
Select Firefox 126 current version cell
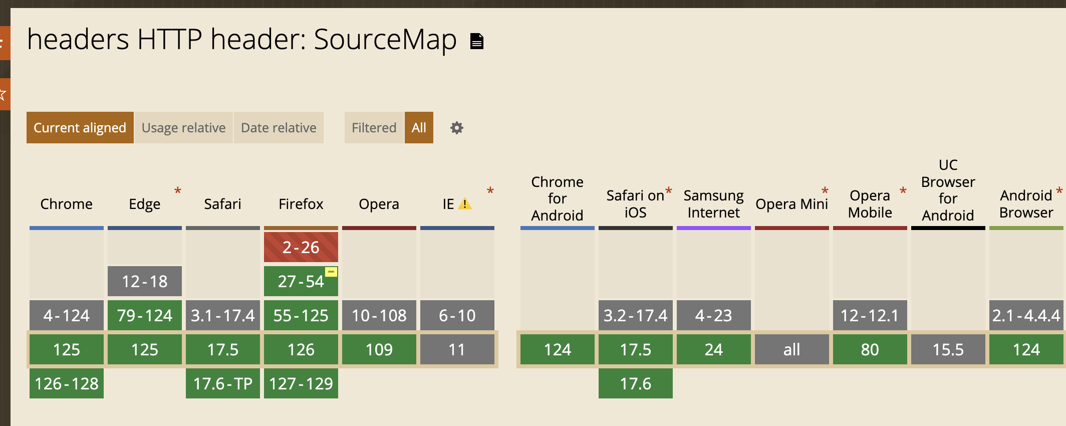pyautogui.click(x=301, y=349)
